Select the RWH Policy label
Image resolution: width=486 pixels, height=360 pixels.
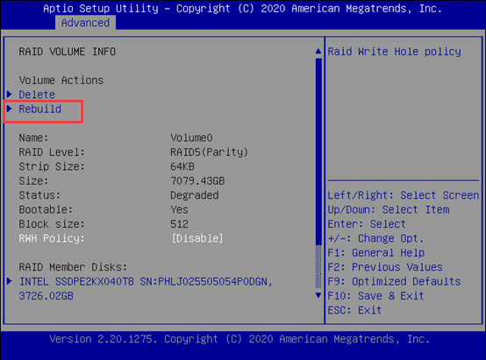pos(52,238)
